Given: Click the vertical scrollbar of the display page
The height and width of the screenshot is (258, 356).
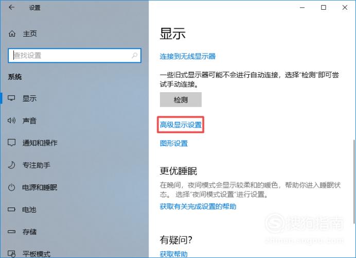Looking at the screenshot, I should pos(354,182).
